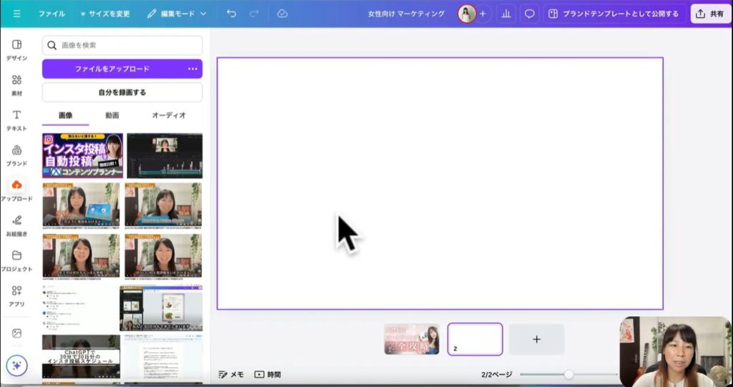Open the お絵描き draw tool
Image resolution: width=733 pixels, height=387 pixels.
[16, 225]
